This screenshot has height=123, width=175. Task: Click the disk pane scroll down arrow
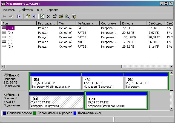tap(171, 109)
